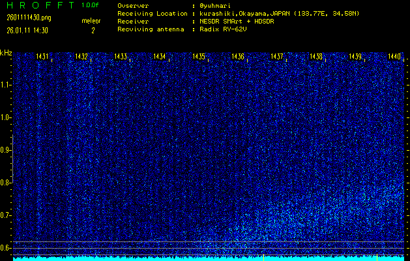410x261 pixels.
Task: Click the kHz axis unit label
Action: coord(6,53)
